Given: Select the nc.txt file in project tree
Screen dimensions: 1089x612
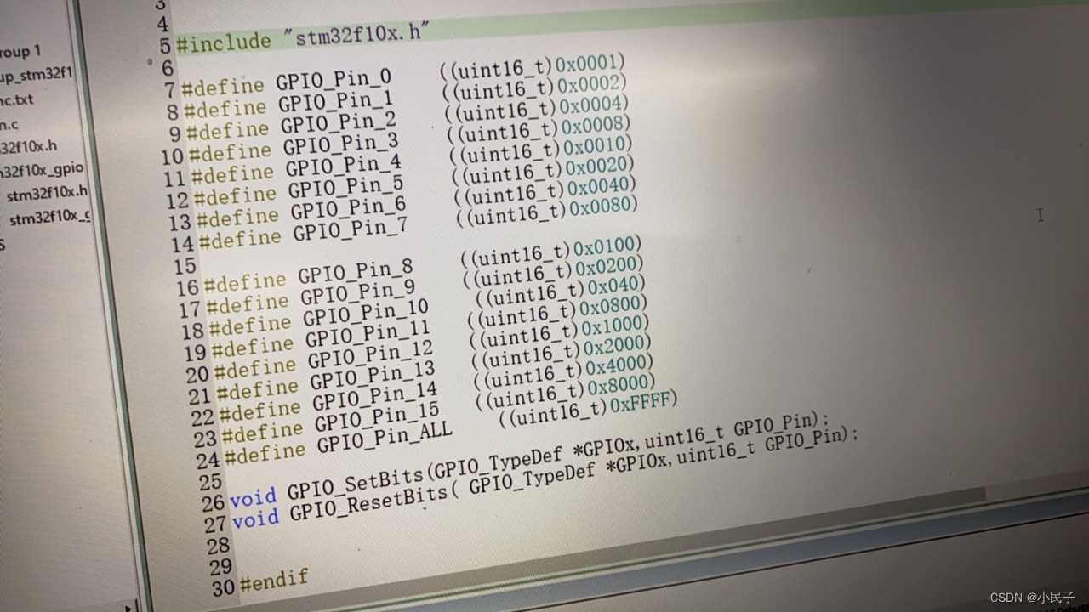Looking at the screenshot, I should (x=16, y=100).
